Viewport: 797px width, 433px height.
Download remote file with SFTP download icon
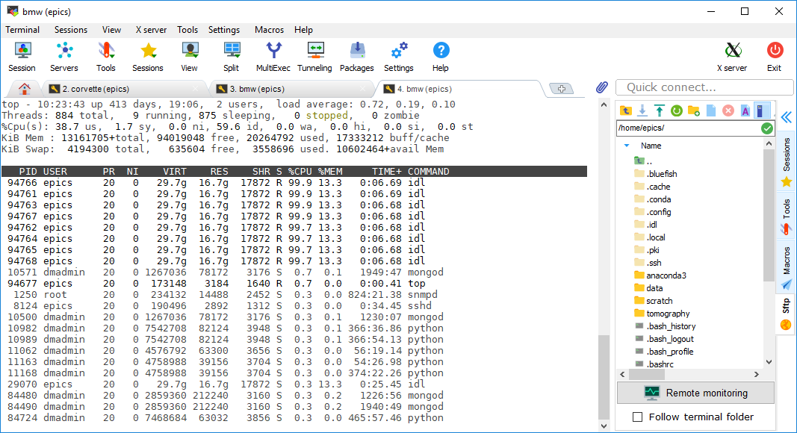point(642,110)
